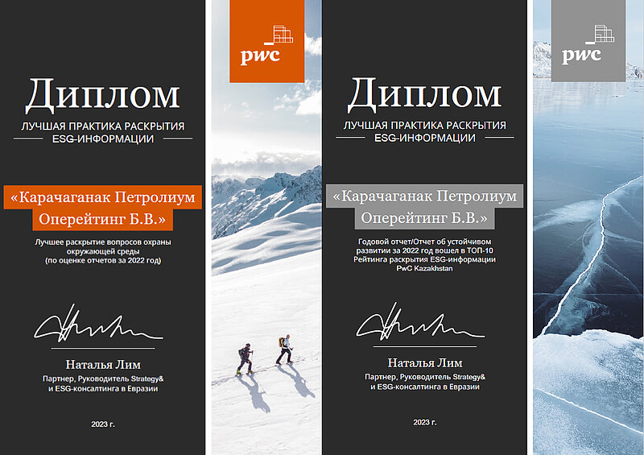The height and width of the screenshot is (455, 644).
Task: Click the right 2023 г. date
Action: (425, 423)
